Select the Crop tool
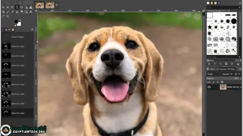Screen dimensions: 243x136 pyautogui.click(x=22, y=7)
